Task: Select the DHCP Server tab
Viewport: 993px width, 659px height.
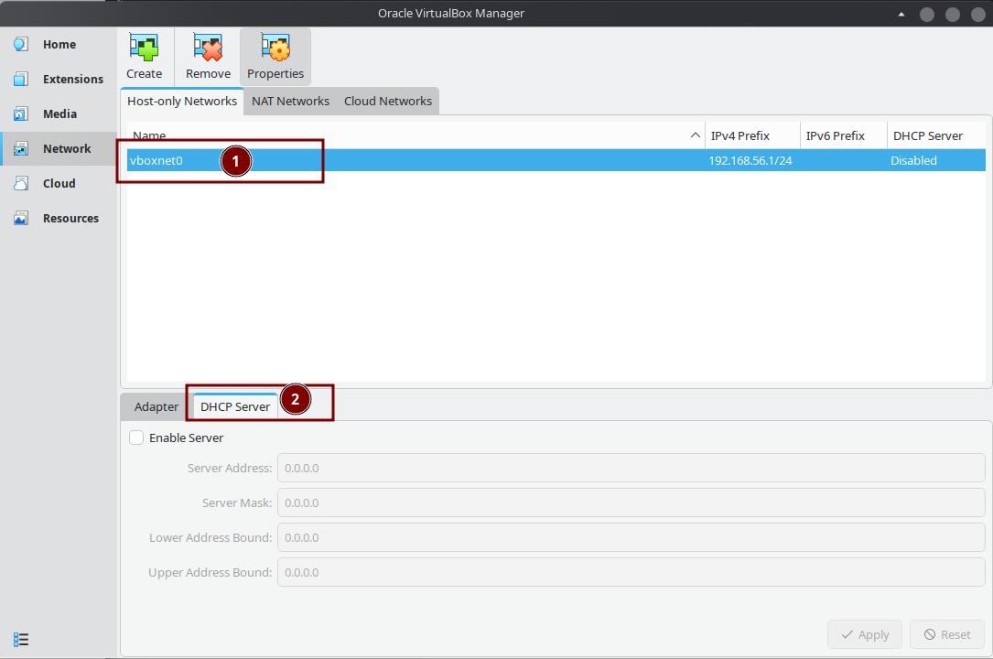Action: click(x=235, y=406)
